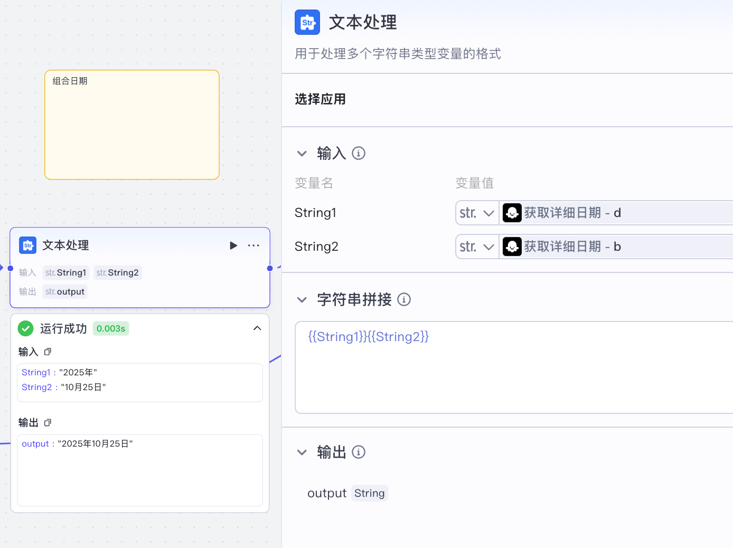Collapse the 输出 section in side panel
This screenshot has height=548, width=733.
[302, 452]
